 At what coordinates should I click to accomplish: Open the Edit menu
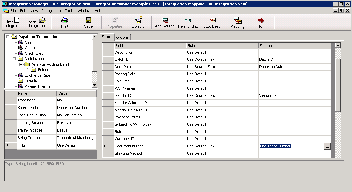pos(23,11)
